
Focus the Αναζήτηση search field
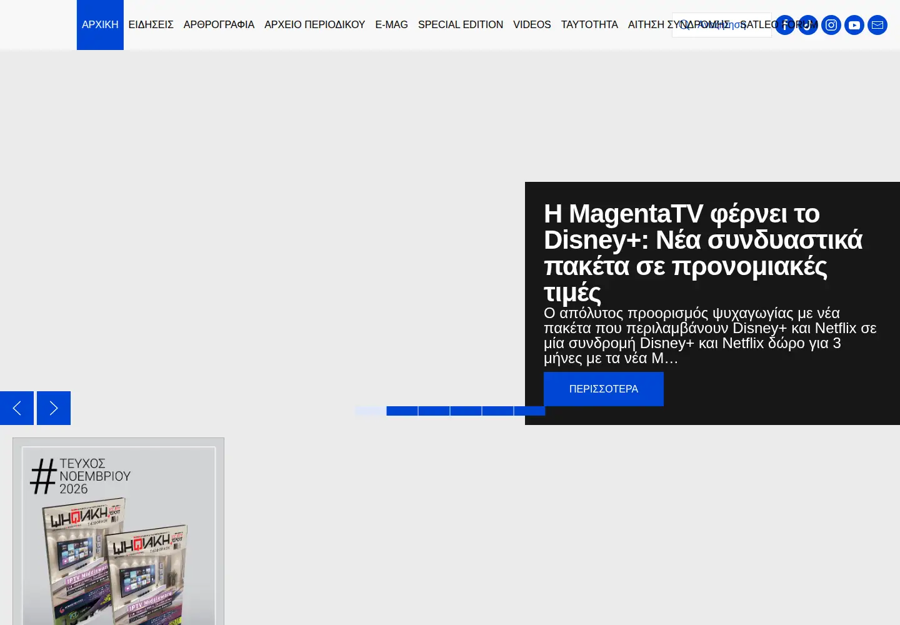722,25
